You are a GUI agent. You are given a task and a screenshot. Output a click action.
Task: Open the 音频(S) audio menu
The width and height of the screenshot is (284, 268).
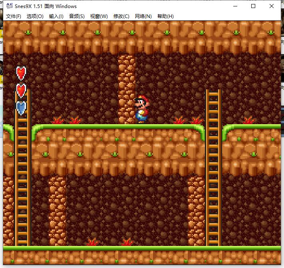[x=77, y=16]
